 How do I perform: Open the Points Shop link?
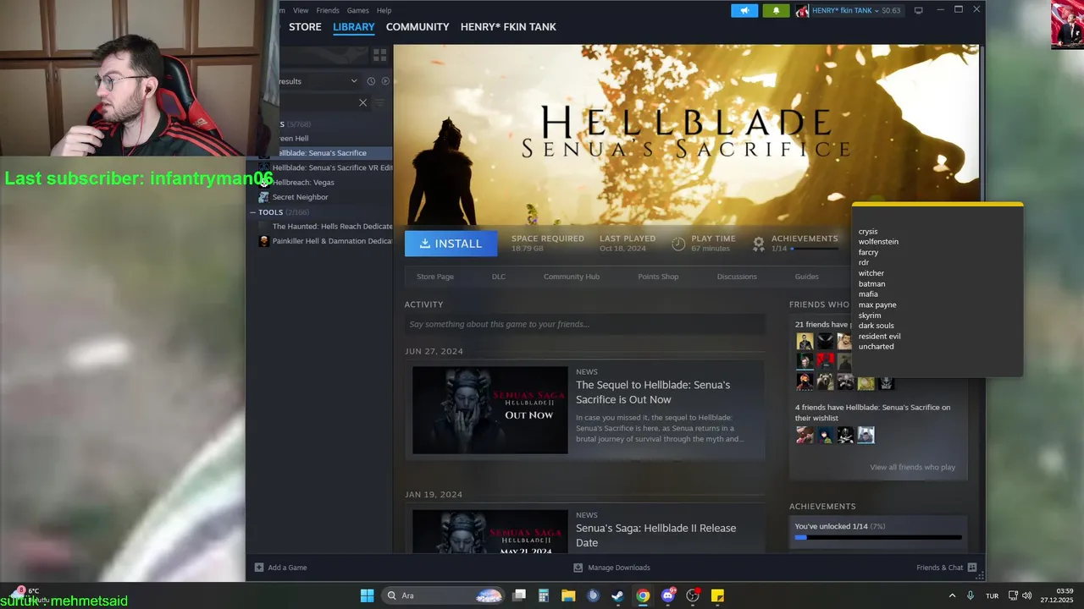(x=658, y=277)
